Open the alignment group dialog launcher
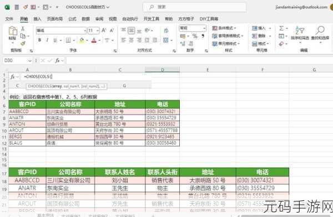This screenshot has width=333, height=217. point(174,51)
